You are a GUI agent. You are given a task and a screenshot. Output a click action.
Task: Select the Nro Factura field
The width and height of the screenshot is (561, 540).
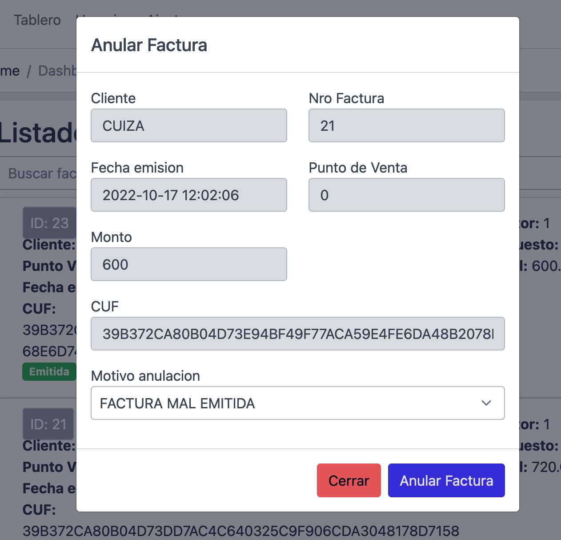click(406, 126)
